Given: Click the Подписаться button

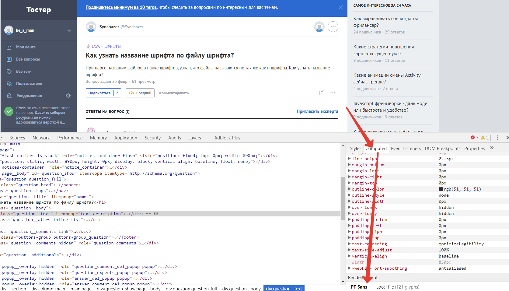Looking at the screenshot, I should coord(103,93).
